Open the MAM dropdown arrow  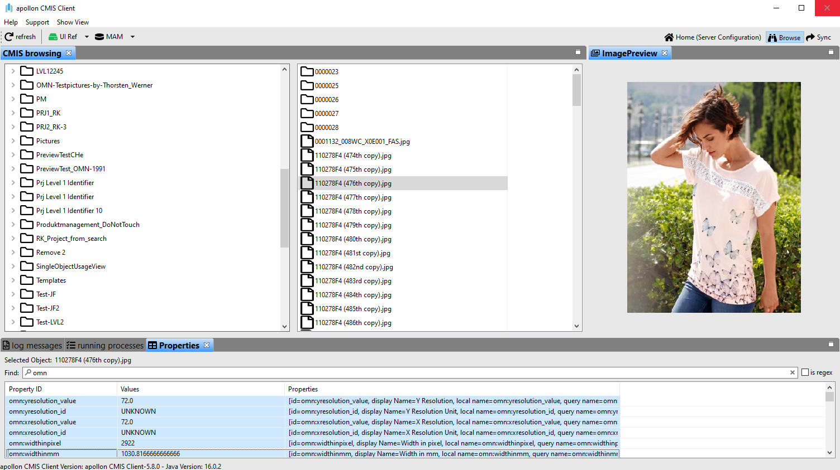(x=132, y=36)
